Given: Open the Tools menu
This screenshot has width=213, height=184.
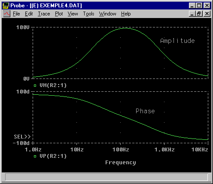Looking at the screenshot, I should click(x=88, y=14).
